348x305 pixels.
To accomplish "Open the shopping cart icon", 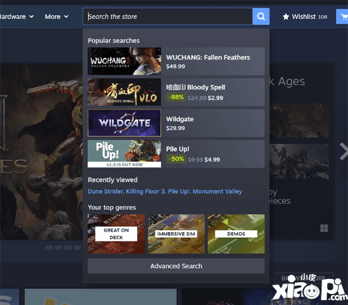I will pos(343,16).
